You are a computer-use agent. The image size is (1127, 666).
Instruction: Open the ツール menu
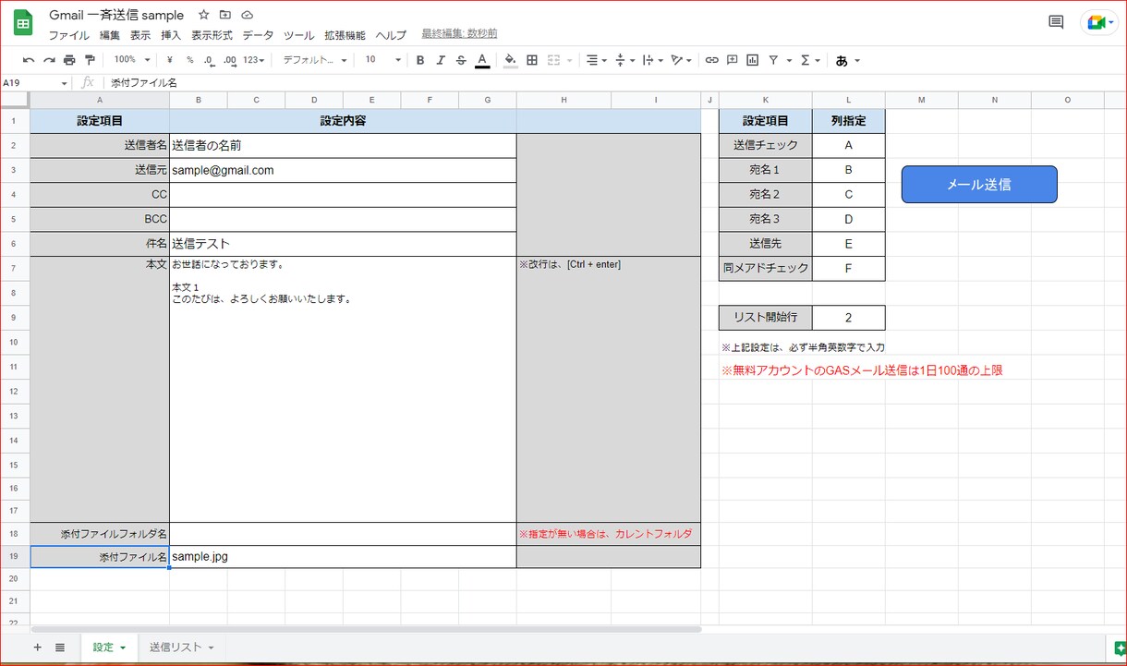298,35
